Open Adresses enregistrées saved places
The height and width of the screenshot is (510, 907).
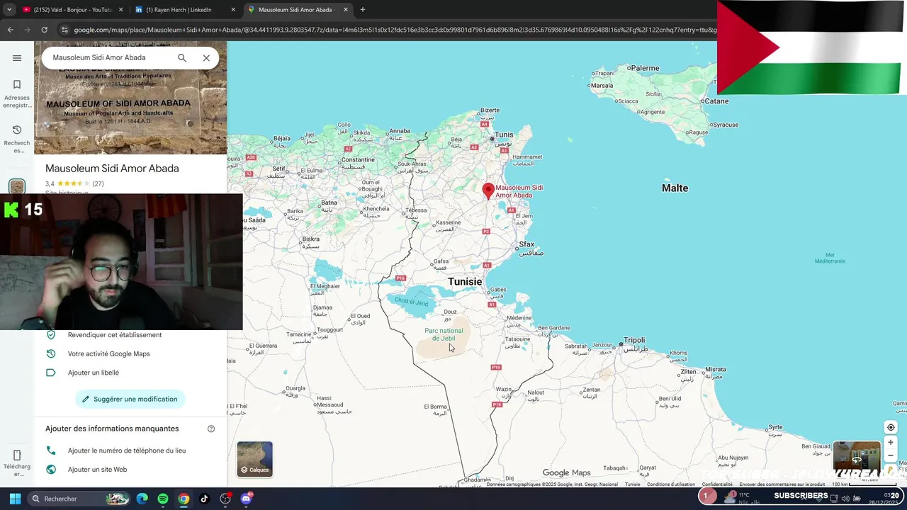coord(17,93)
